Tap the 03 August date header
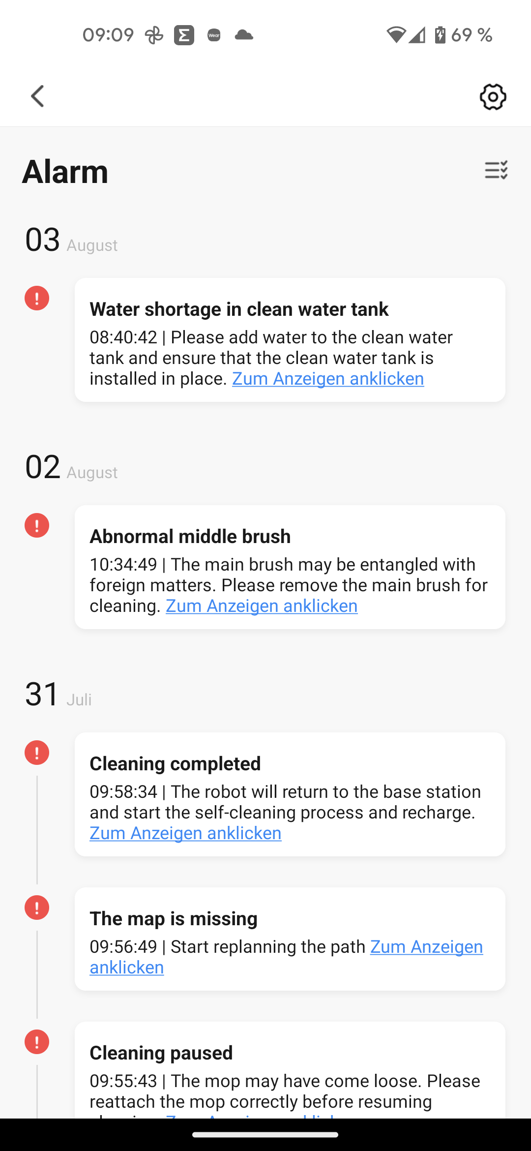Image resolution: width=531 pixels, height=1151 pixels. pyautogui.click(x=71, y=241)
